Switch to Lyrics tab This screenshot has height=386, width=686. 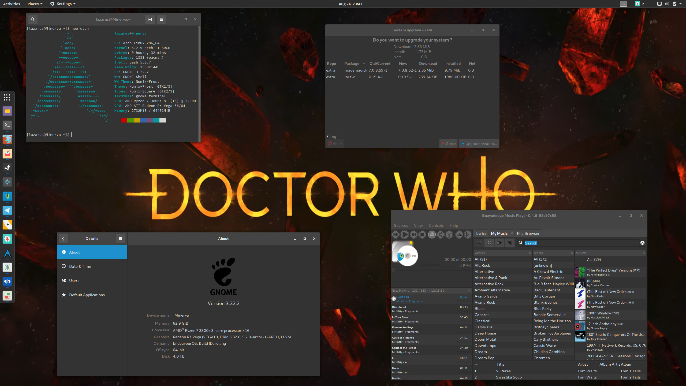(x=481, y=233)
